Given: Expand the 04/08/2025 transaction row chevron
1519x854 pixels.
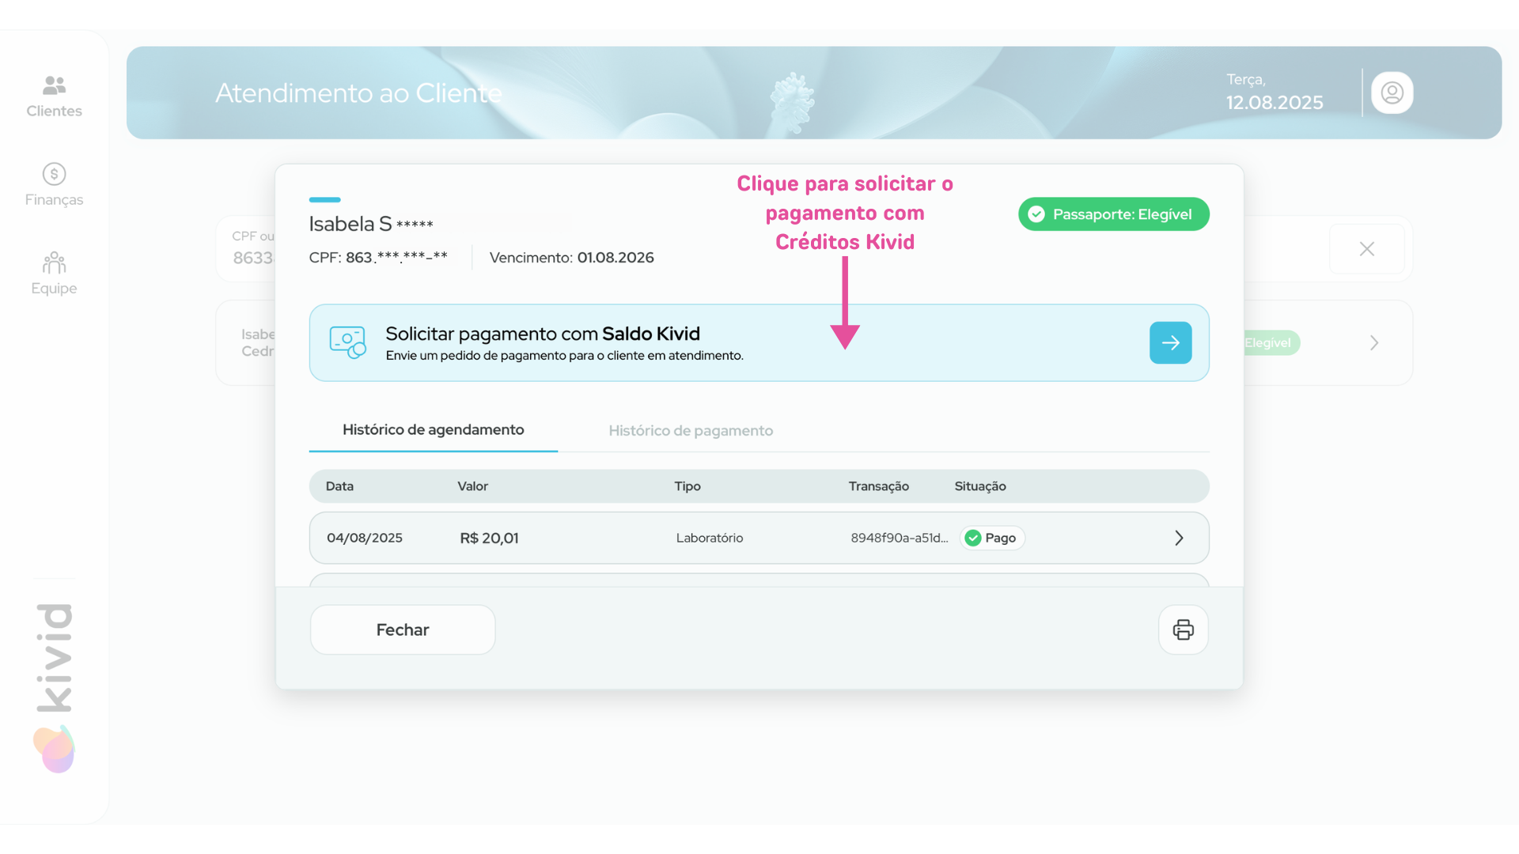Looking at the screenshot, I should 1179,538.
